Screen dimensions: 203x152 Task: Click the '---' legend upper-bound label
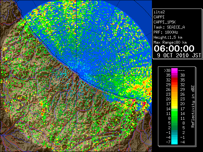(x=181, y=70)
